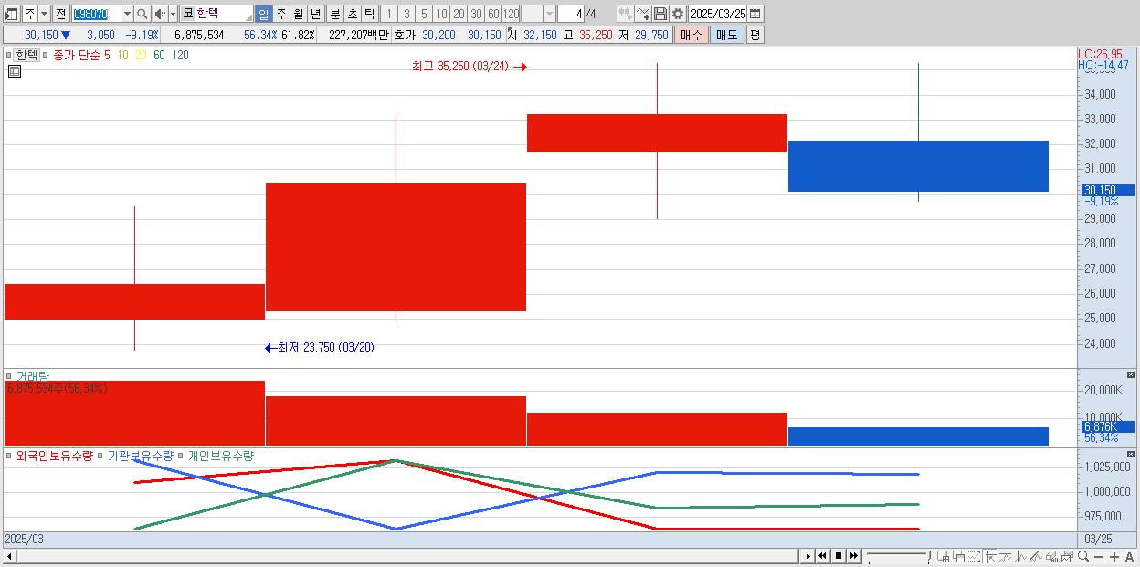
Task: Open the chart settings gear icon
Action: point(678,14)
